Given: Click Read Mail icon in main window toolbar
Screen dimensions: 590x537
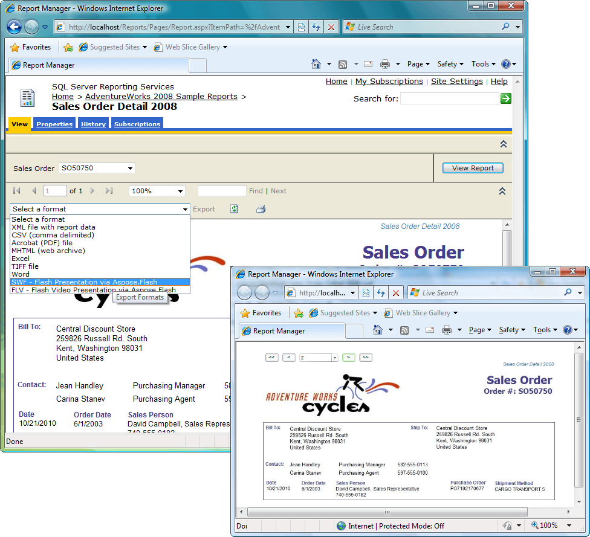Looking at the screenshot, I should pos(368,64).
